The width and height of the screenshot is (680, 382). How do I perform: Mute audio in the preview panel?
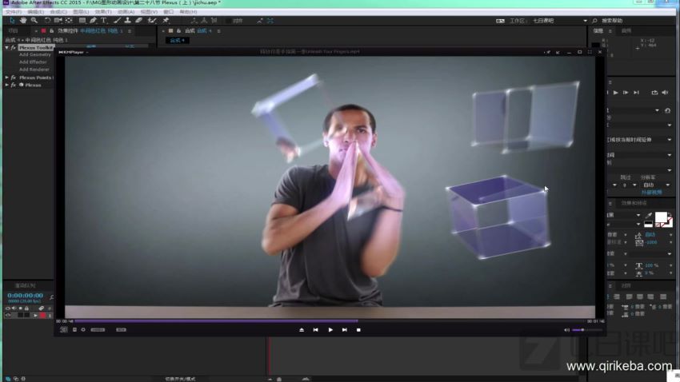pyautogui.click(x=666, y=92)
